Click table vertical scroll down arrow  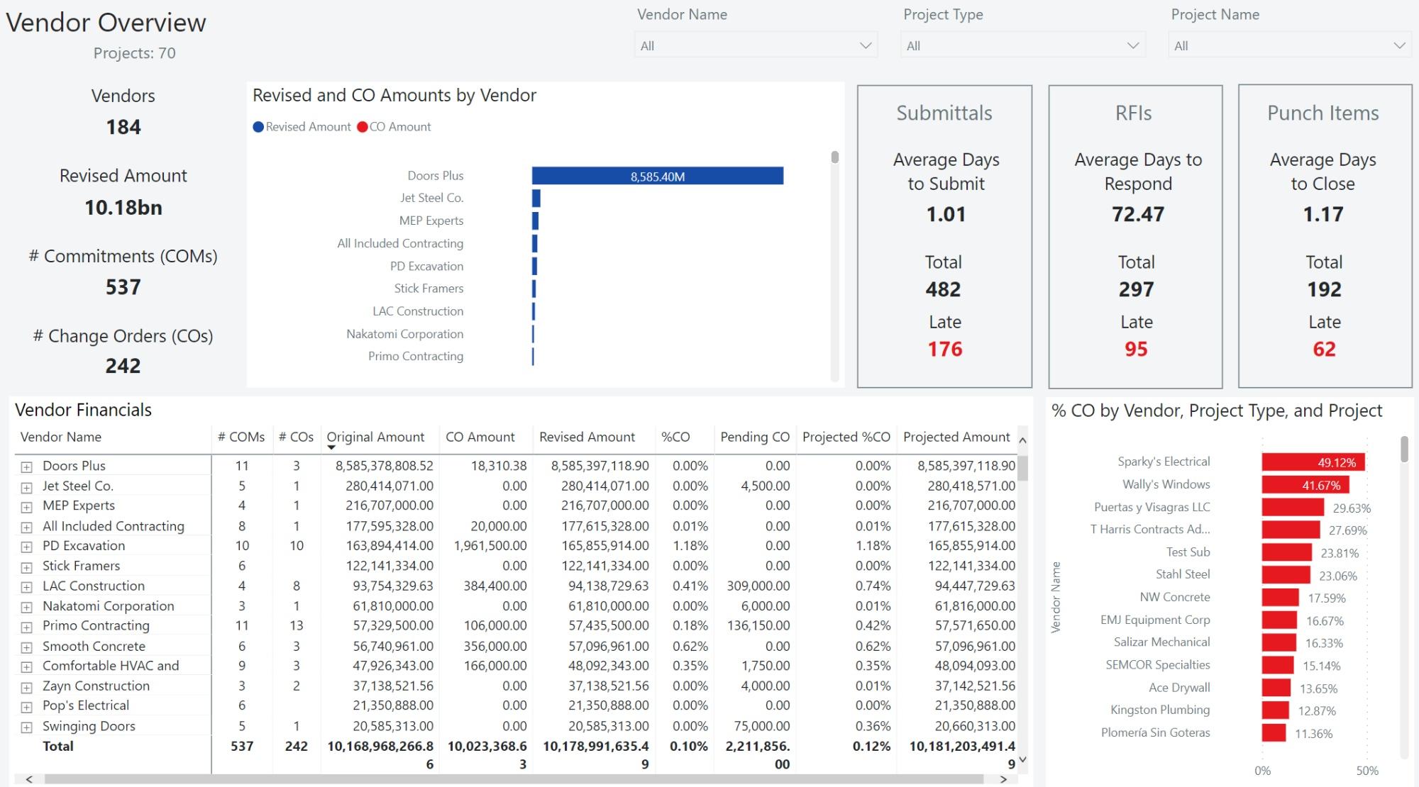(x=1022, y=760)
